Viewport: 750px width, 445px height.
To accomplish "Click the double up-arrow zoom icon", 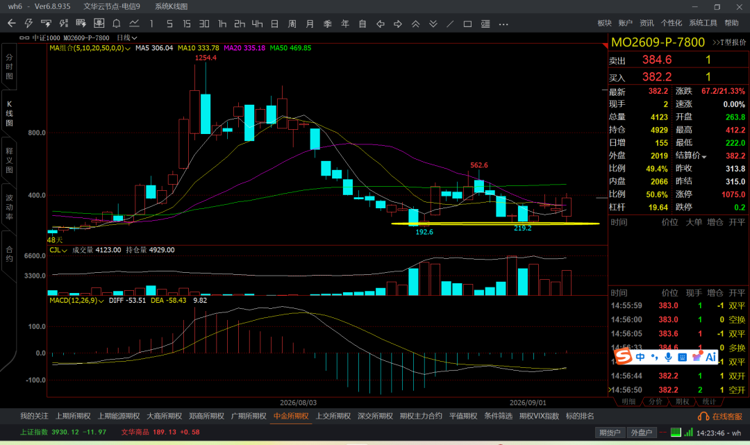I will pos(415,24).
